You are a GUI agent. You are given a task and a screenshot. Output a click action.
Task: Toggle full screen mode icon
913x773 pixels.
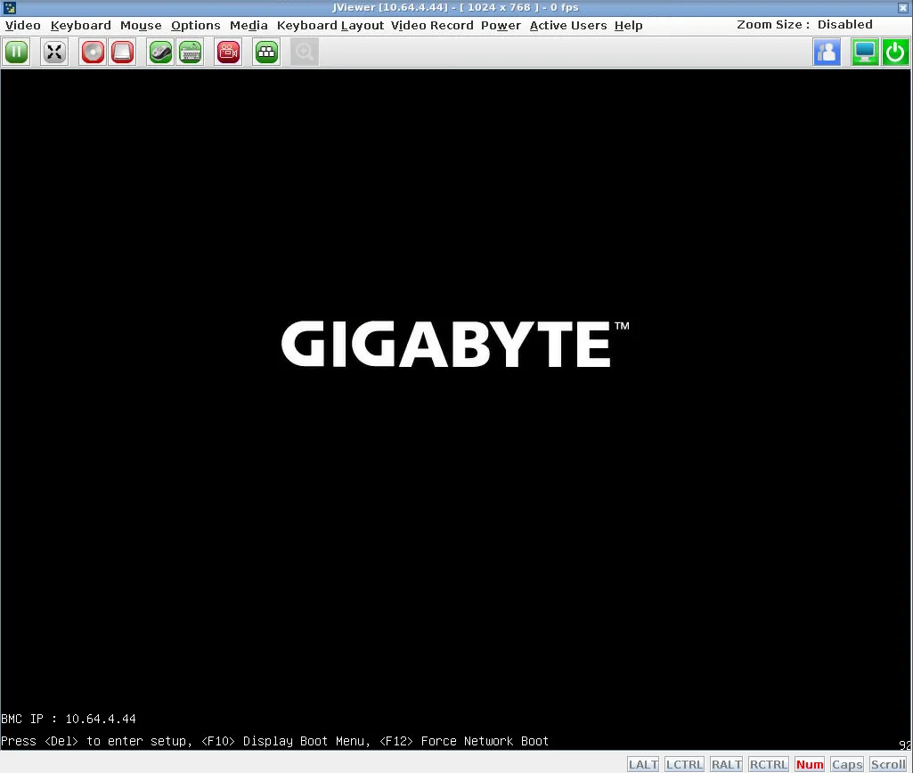click(x=54, y=53)
